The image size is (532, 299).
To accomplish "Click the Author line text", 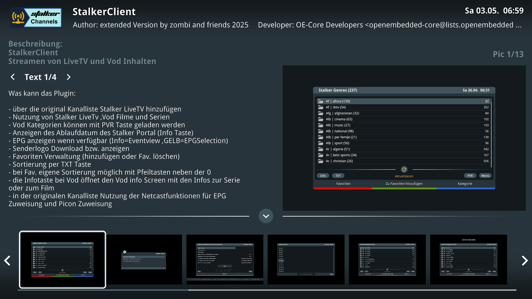I will [160, 25].
